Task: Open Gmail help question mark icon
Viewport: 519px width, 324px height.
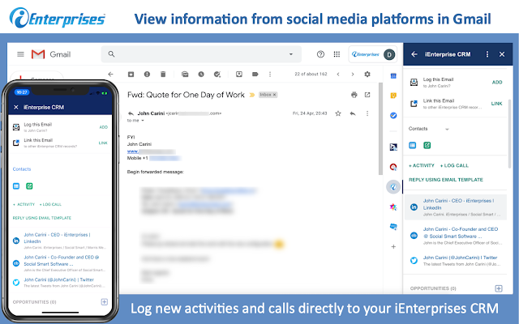Action: click(320, 54)
